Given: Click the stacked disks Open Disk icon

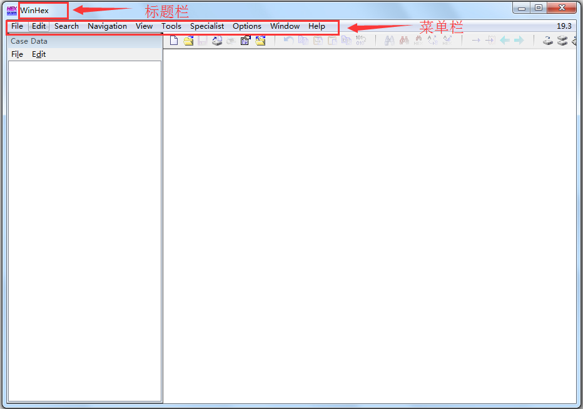Looking at the screenshot, I should pyautogui.click(x=562, y=41).
